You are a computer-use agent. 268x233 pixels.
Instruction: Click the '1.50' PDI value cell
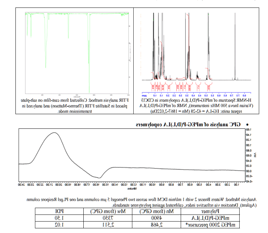[x=59, y=218]
